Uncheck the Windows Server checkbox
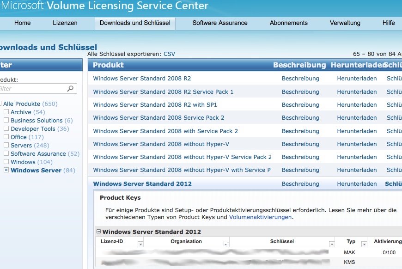Screen dimensions: 402x269 click(6, 170)
